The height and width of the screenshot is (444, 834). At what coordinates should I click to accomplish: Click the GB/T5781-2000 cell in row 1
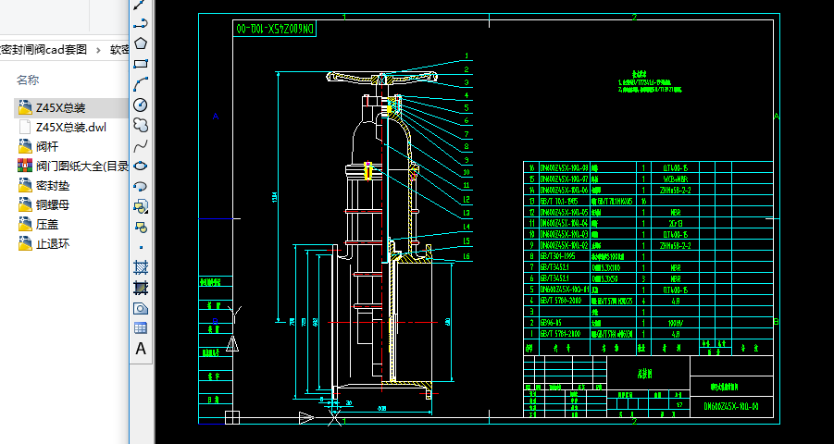click(x=565, y=335)
